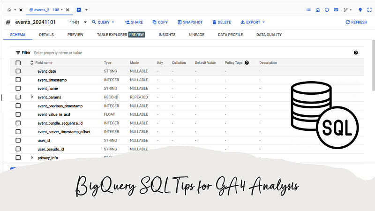
Task: Click the home icon in top right bar
Action: pyautogui.click(x=318, y=10)
